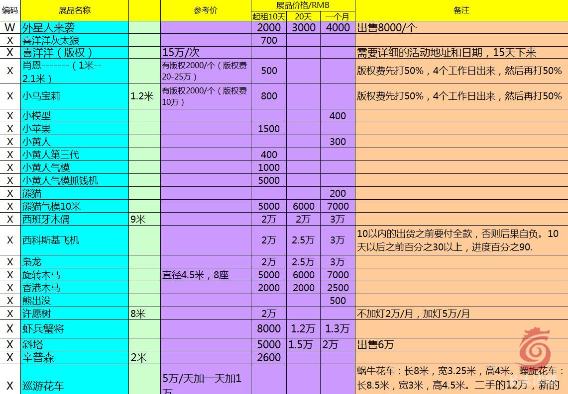
Task: Click the 2500 price cell
Action: click(x=338, y=288)
